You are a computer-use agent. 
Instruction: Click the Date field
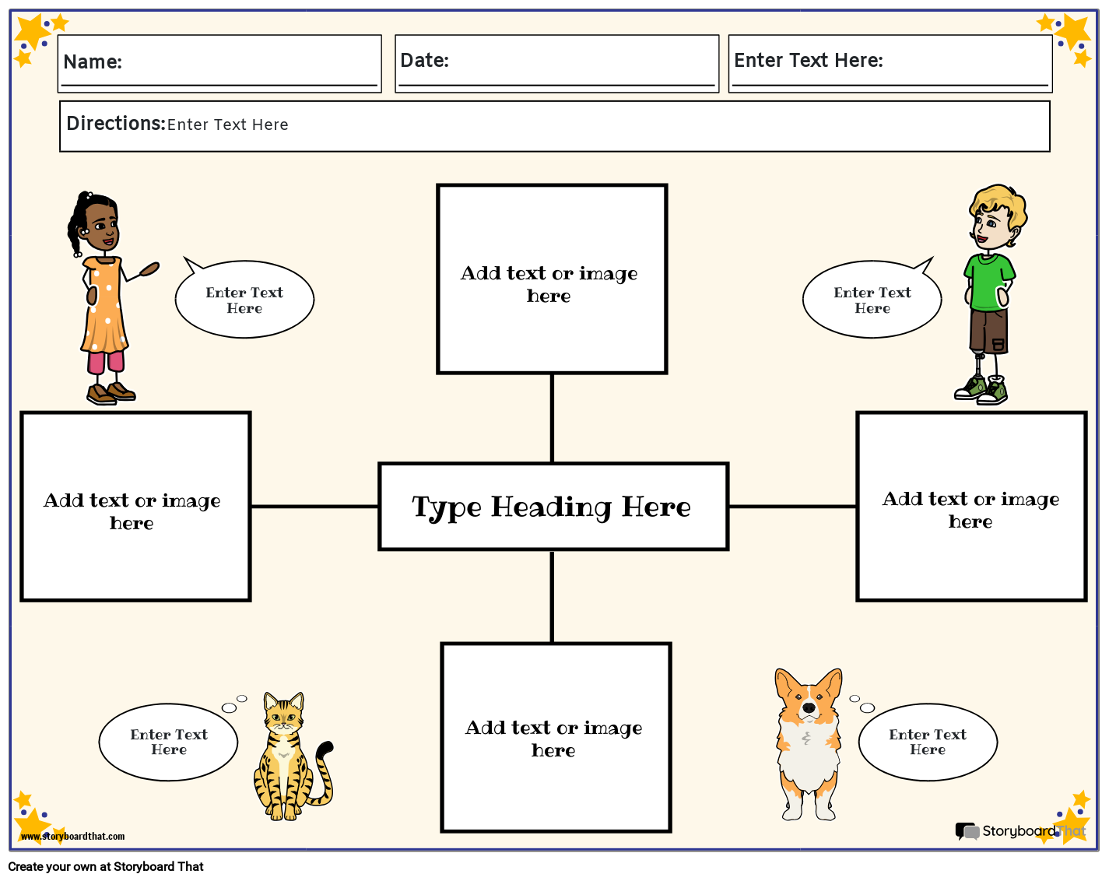(556, 63)
